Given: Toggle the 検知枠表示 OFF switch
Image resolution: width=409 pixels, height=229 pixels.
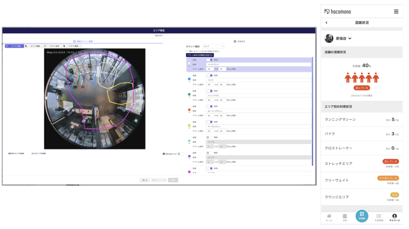Looking at the screenshot, I should [x=181, y=154].
